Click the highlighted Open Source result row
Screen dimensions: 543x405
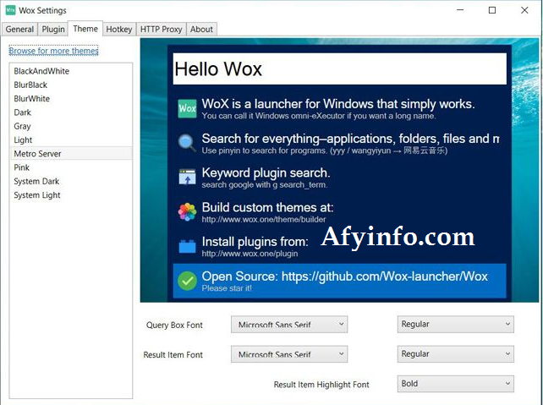pos(339,281)
